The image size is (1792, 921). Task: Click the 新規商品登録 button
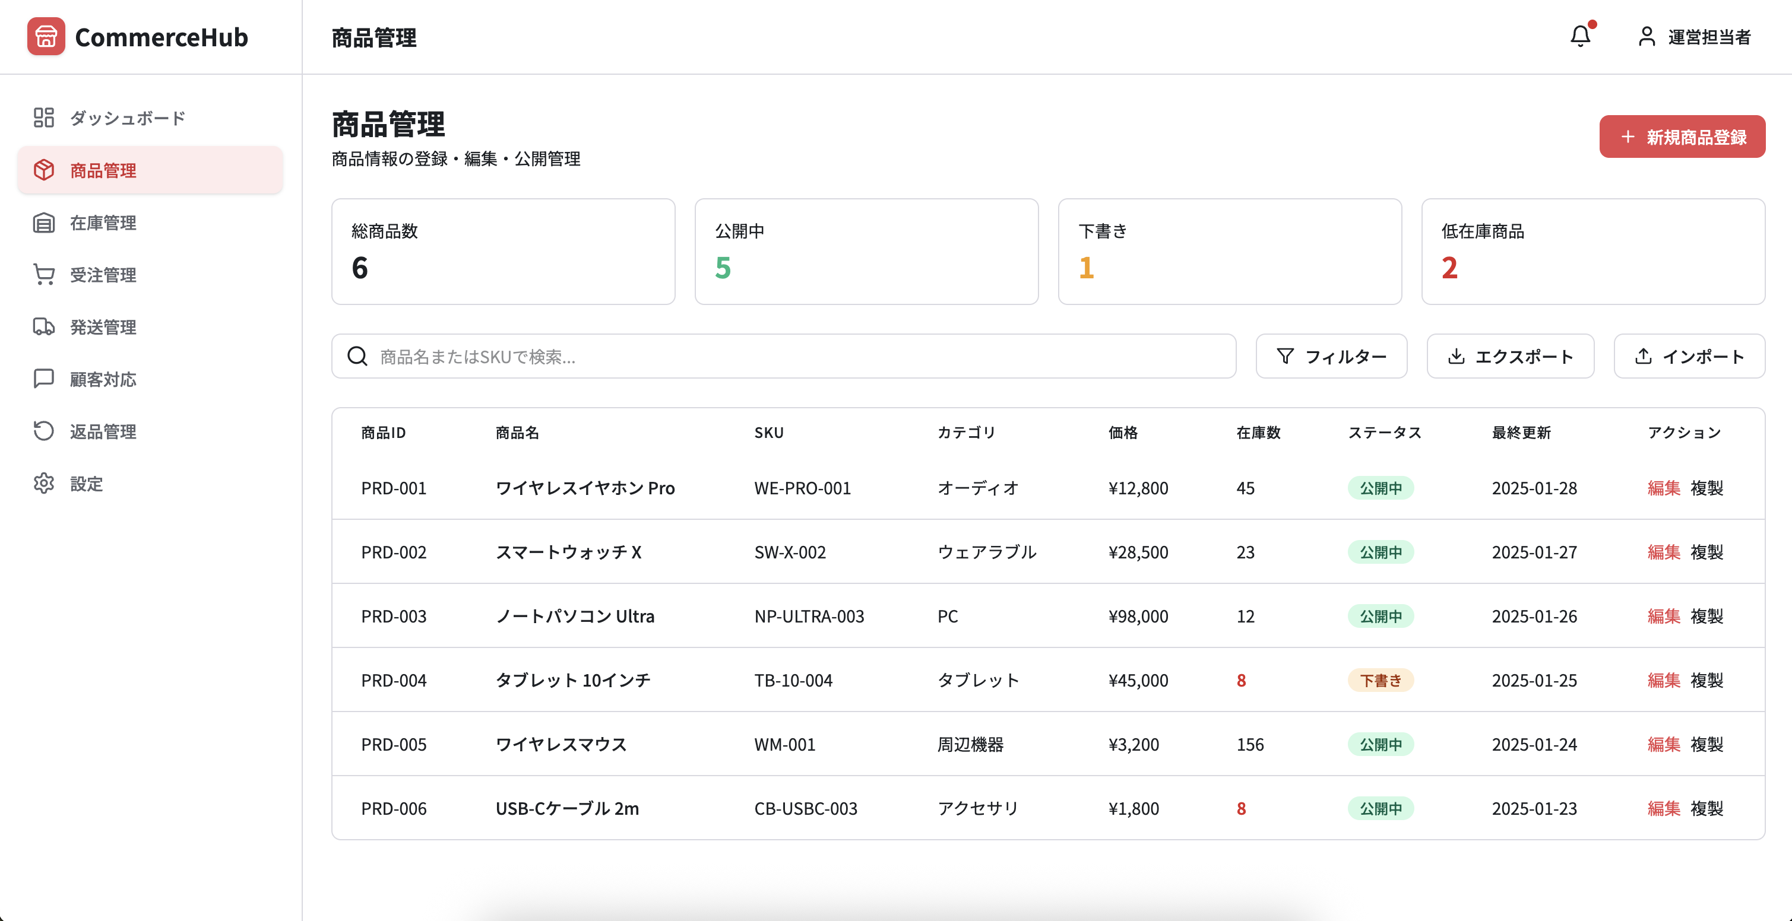[1682, 137]
